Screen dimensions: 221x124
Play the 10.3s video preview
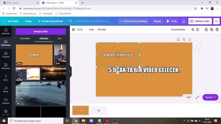tap(172, 21)
